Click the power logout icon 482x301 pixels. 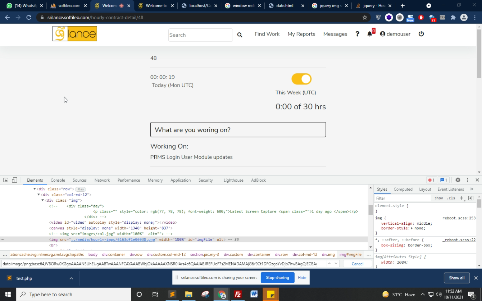tap(421, 34)
